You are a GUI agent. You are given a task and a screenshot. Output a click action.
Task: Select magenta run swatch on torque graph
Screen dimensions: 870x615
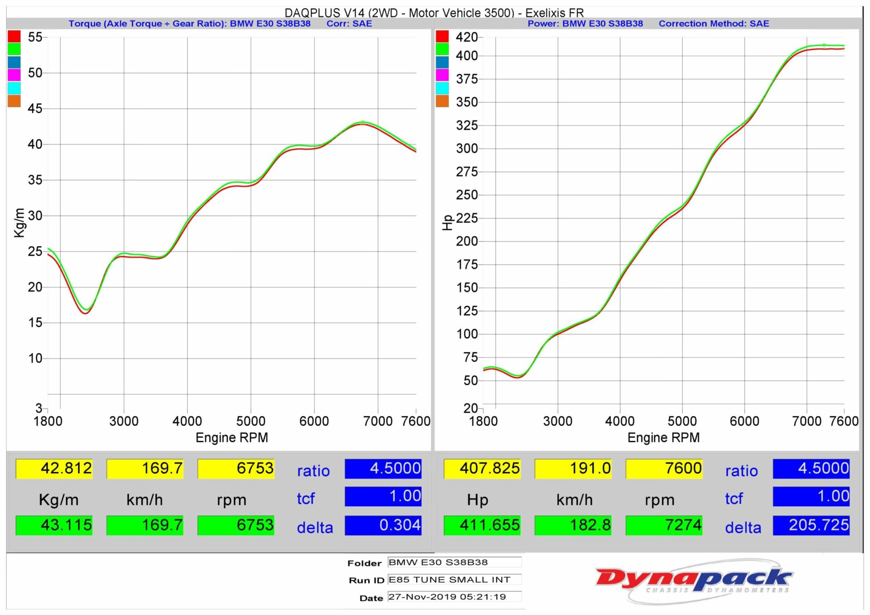click(14, 75)
